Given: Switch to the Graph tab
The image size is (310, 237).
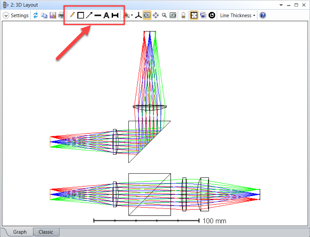Looking at the screenshot, I should pos(20,232).
